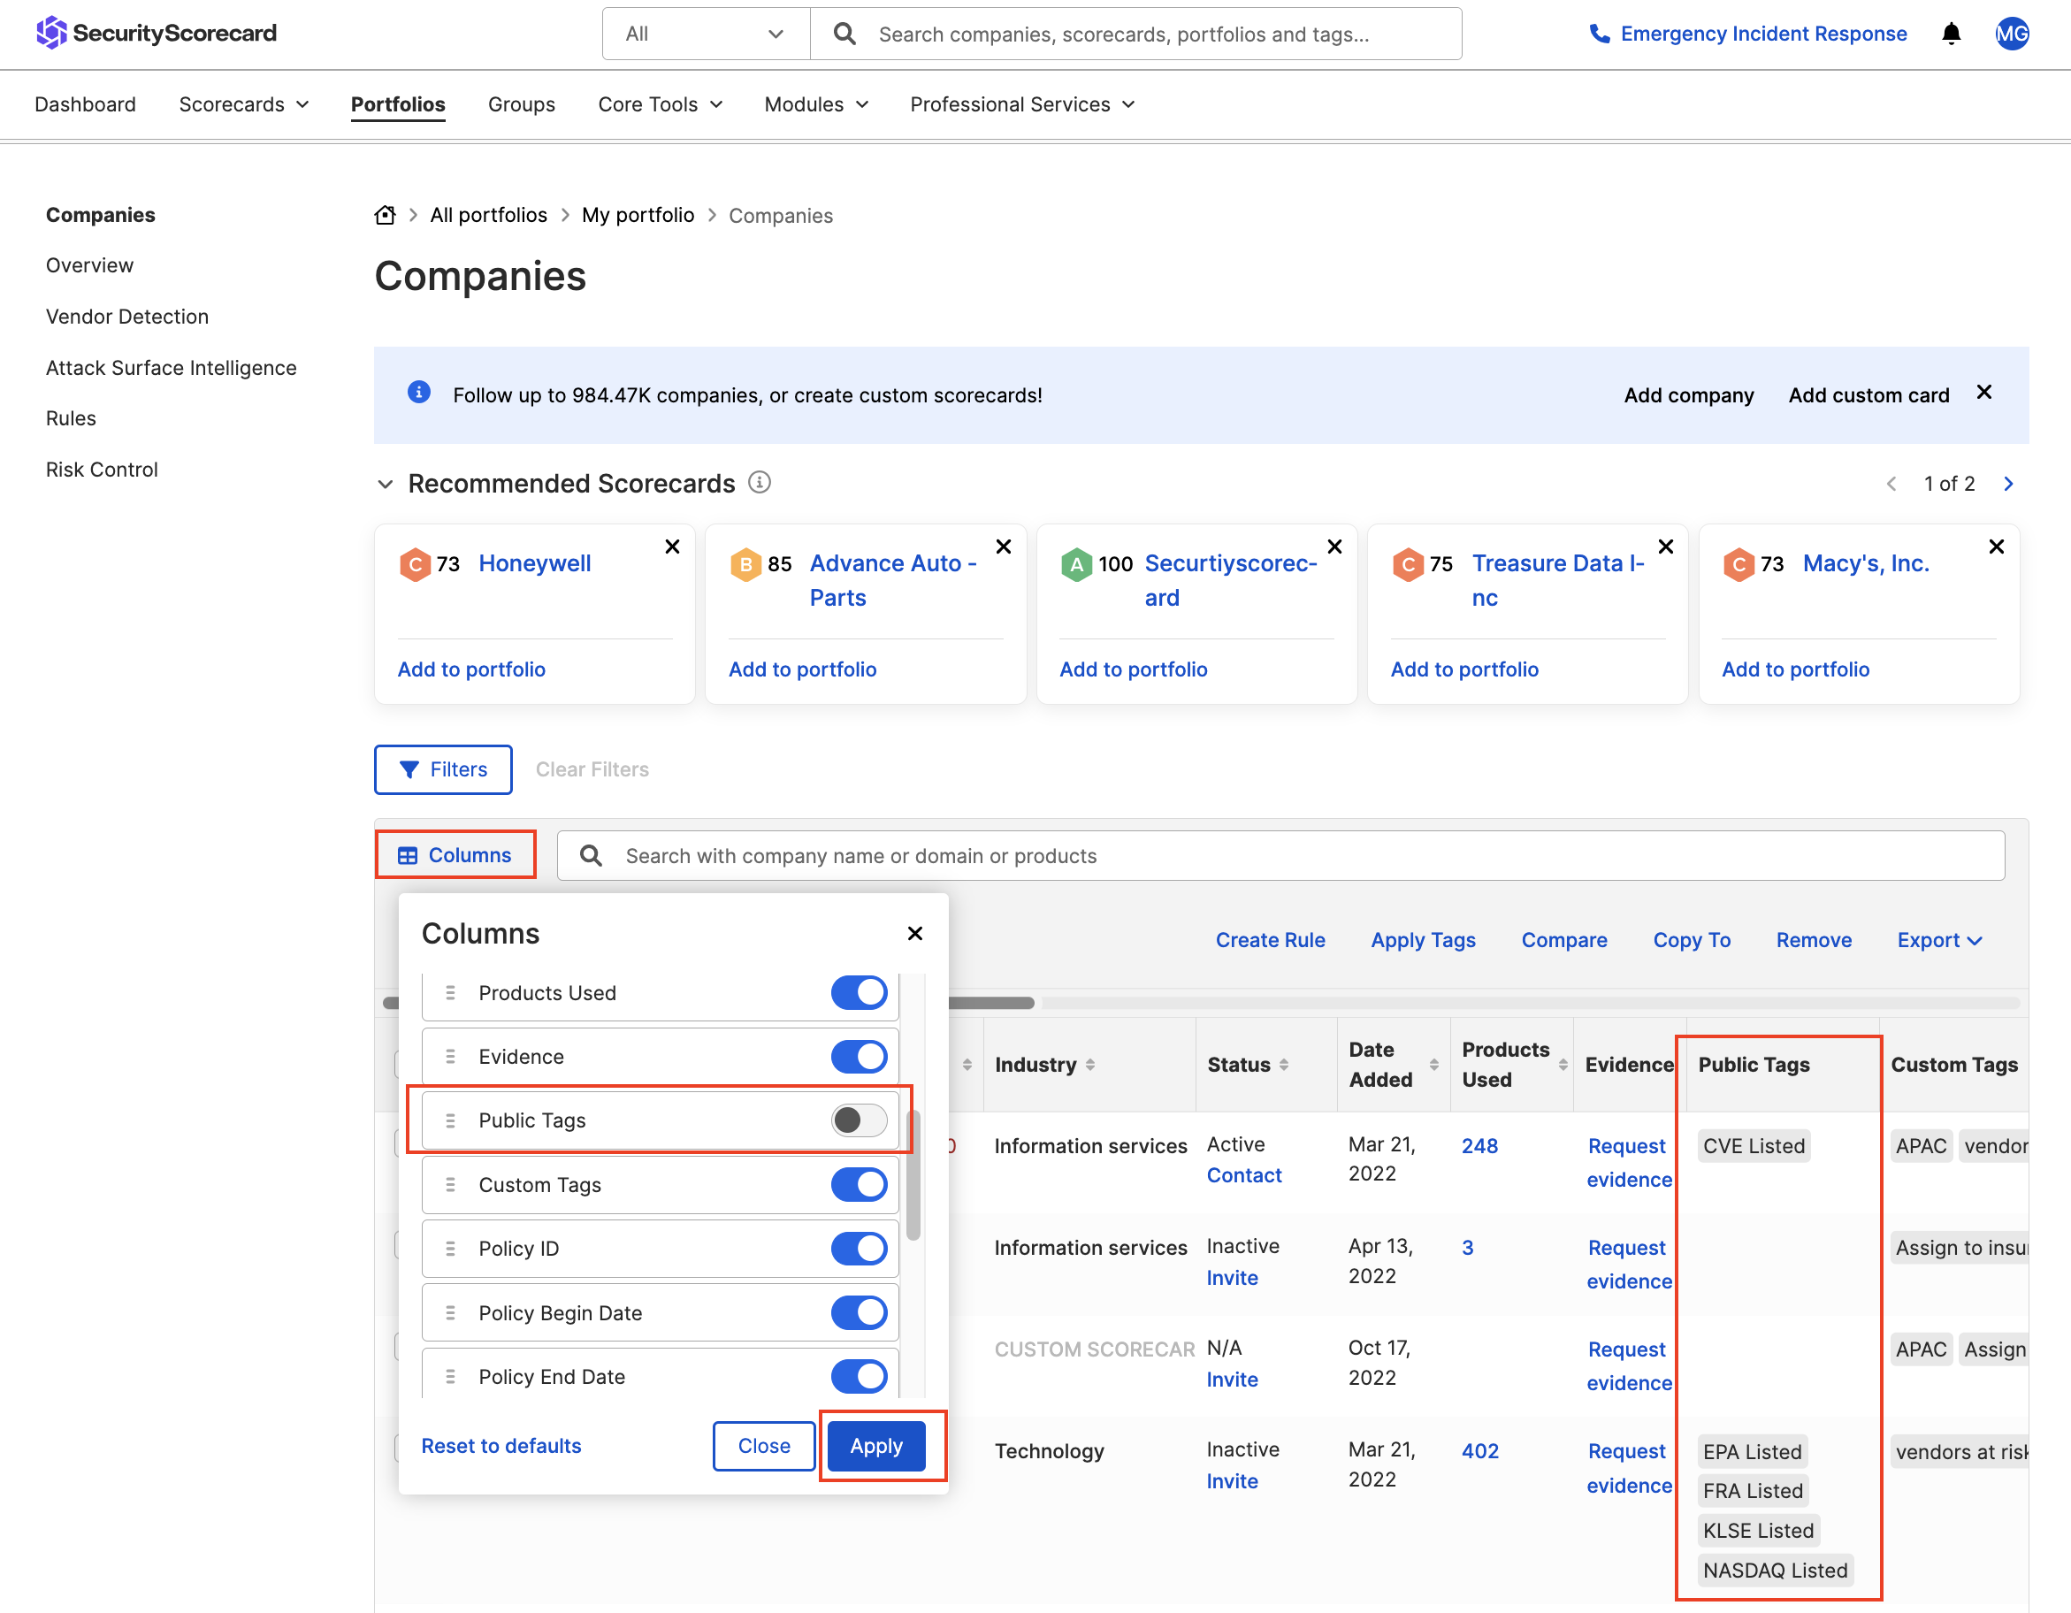Click drag handle for Evidence column
The width and height of the screenshot is (2071, 1613).
[x=450, y=1057]
